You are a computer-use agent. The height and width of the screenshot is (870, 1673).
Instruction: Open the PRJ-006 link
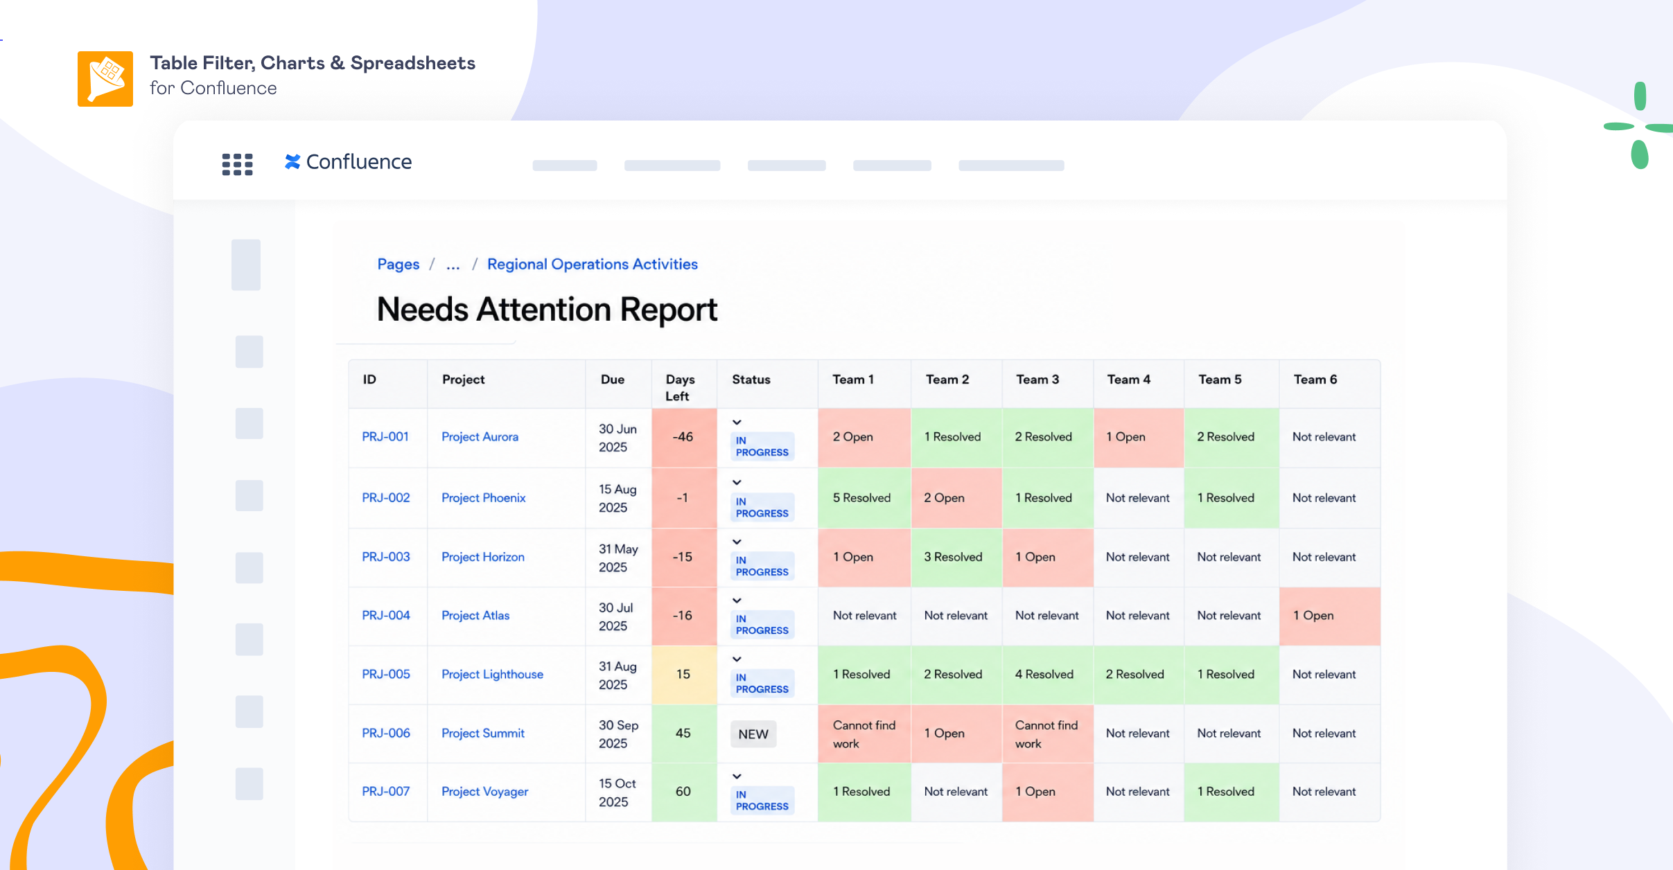click(386, 733)
